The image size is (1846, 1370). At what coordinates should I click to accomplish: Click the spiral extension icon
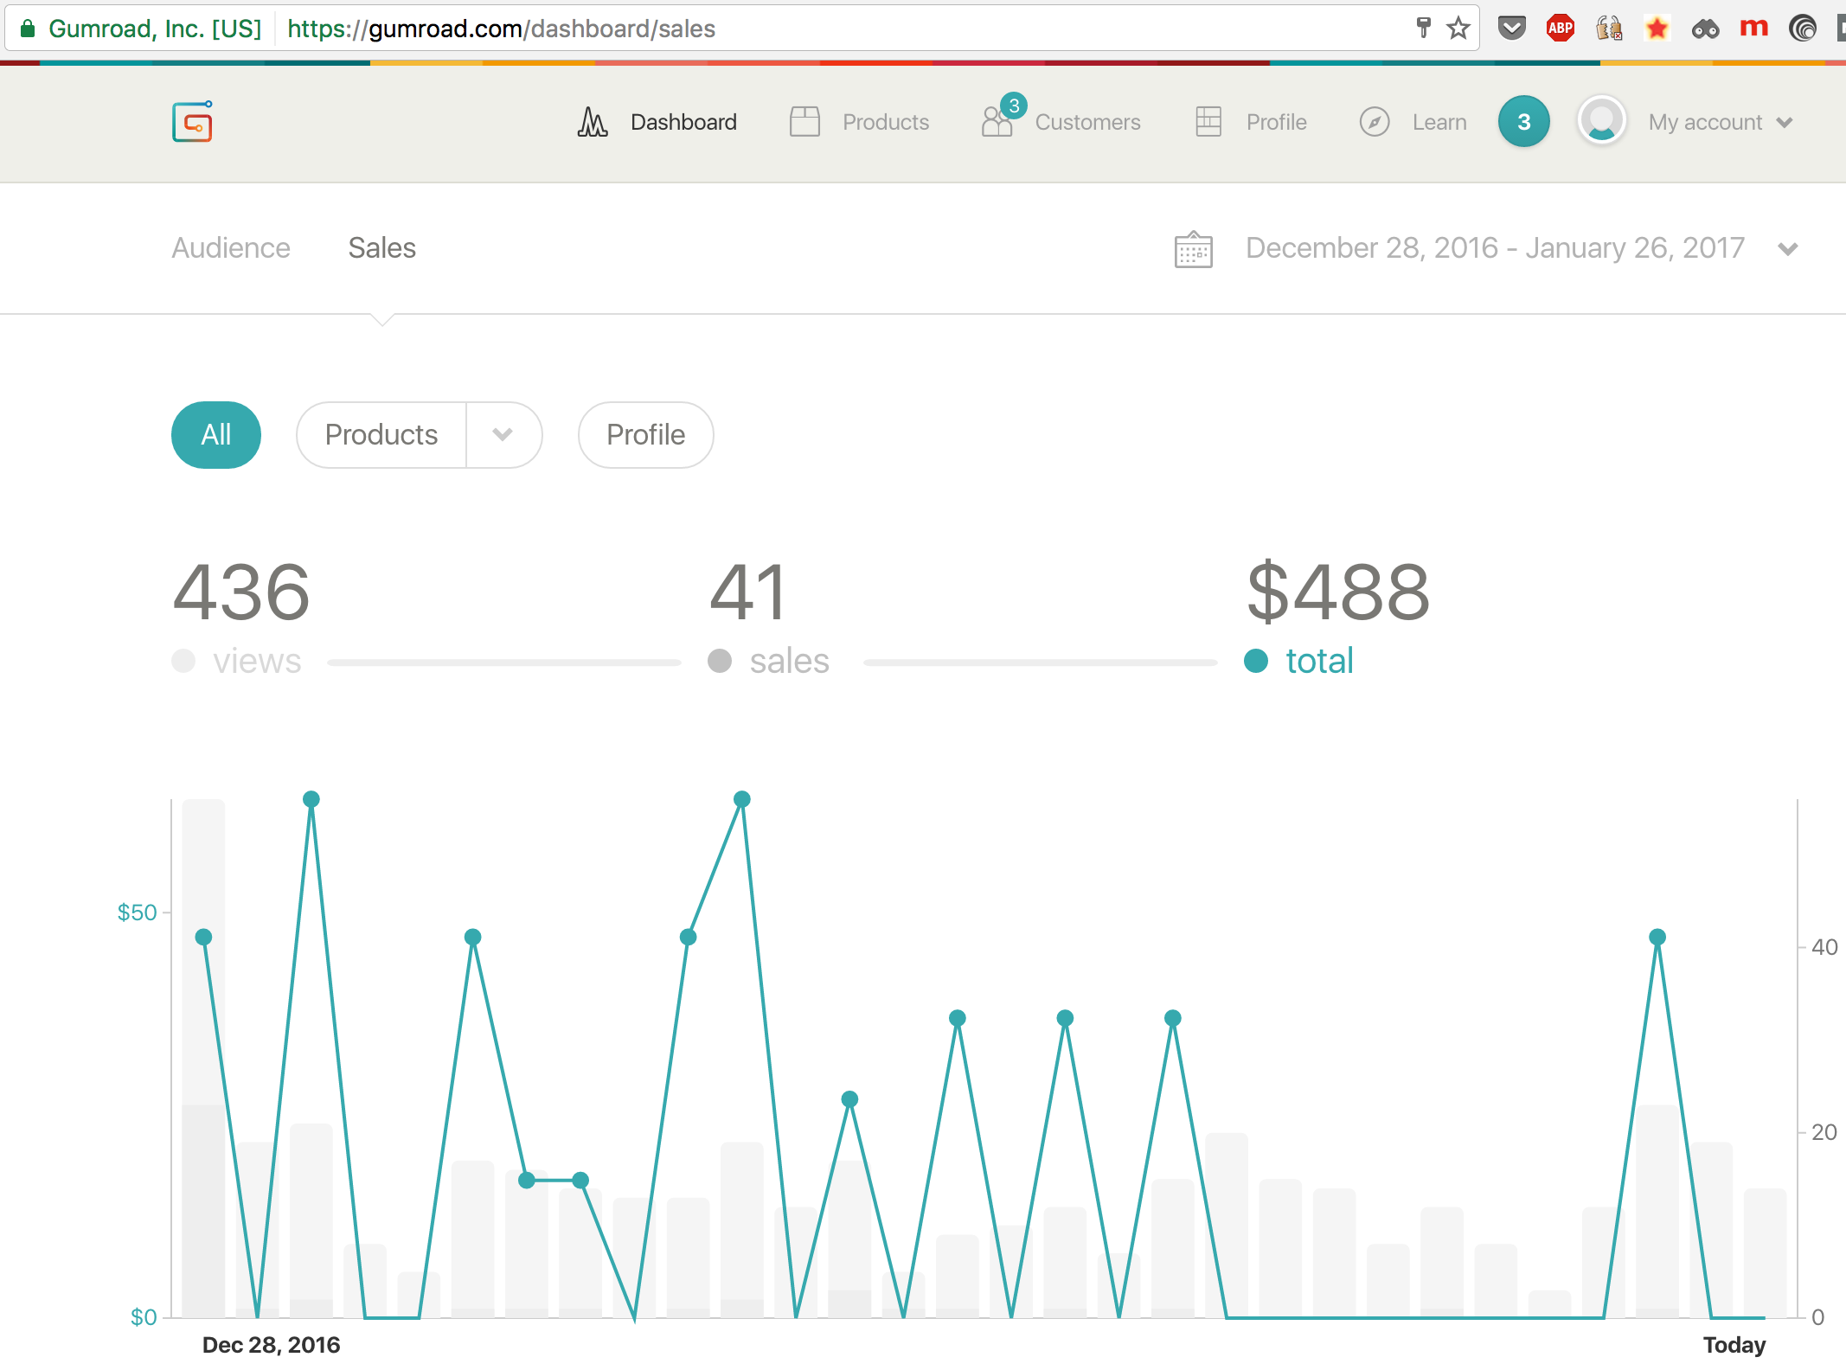(1803, 29)
